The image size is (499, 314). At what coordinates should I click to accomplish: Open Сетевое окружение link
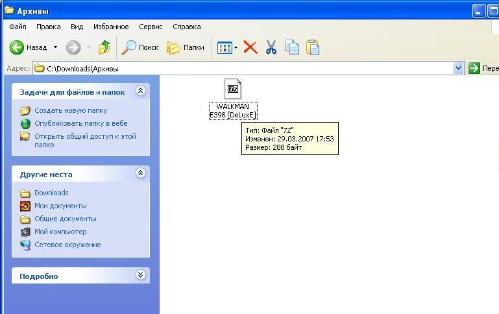pyautogui.click(x=67, y=245)
